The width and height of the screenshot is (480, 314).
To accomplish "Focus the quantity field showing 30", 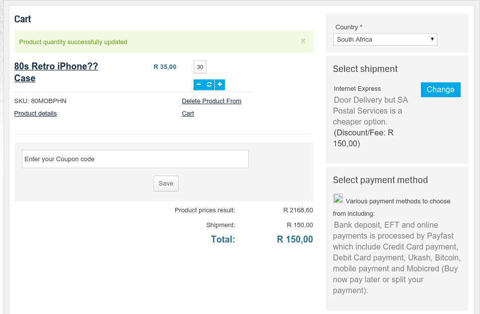I will click(x=200, y=67).
